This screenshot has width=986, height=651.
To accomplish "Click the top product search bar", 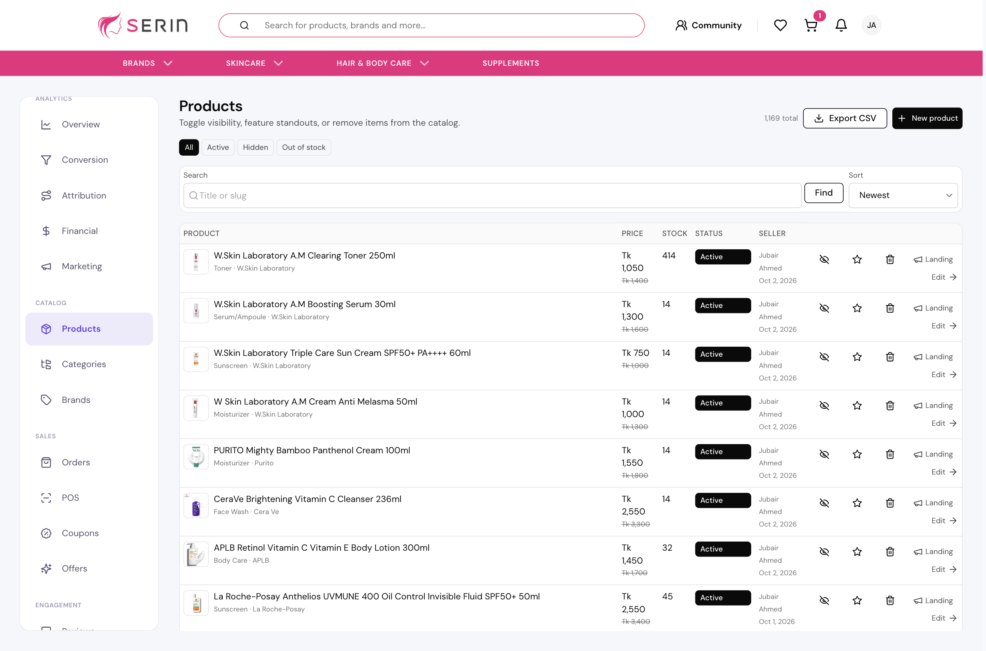I will (x=431, y=25).
